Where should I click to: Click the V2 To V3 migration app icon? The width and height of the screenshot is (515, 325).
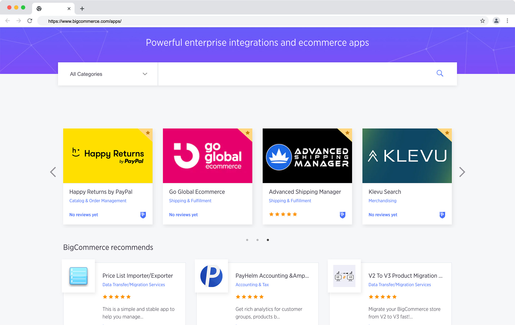coord(344,276)
